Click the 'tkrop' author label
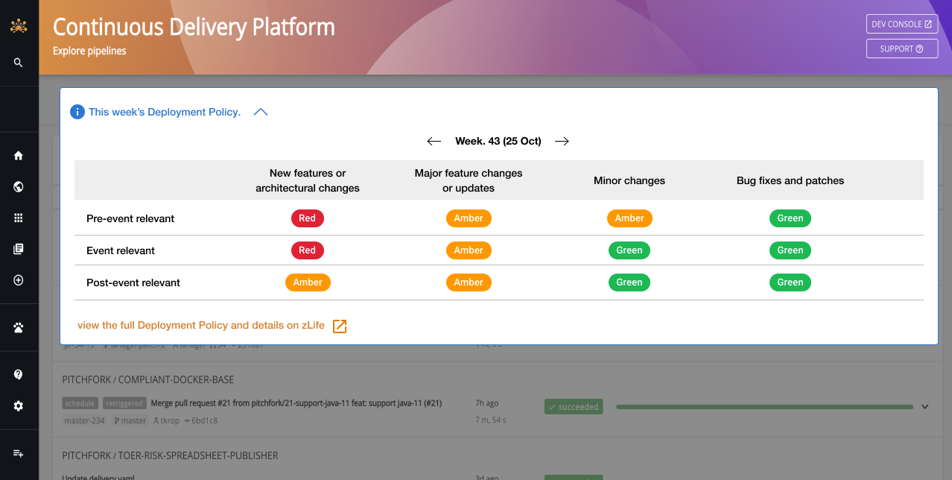This screenshot has height=480, width=952. tap(166, 420)
